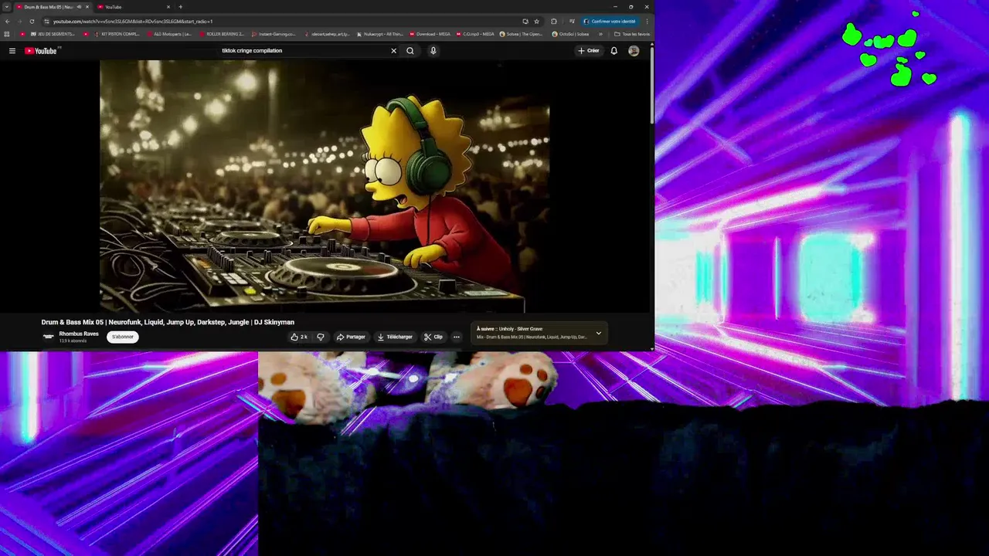This screenshot has height=556, width=989.
Task: Open YouTube notifications bell
Action: click(614, 51)
